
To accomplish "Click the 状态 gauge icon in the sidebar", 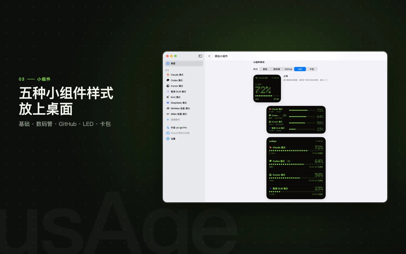I will coord(168,63).
